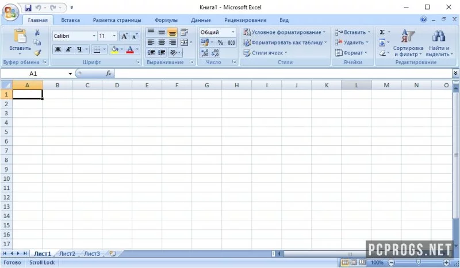Image resolution: width=460 pixels, height=268 pixels.
Task: Toggle underline Ч formatting
Action: 79,49
